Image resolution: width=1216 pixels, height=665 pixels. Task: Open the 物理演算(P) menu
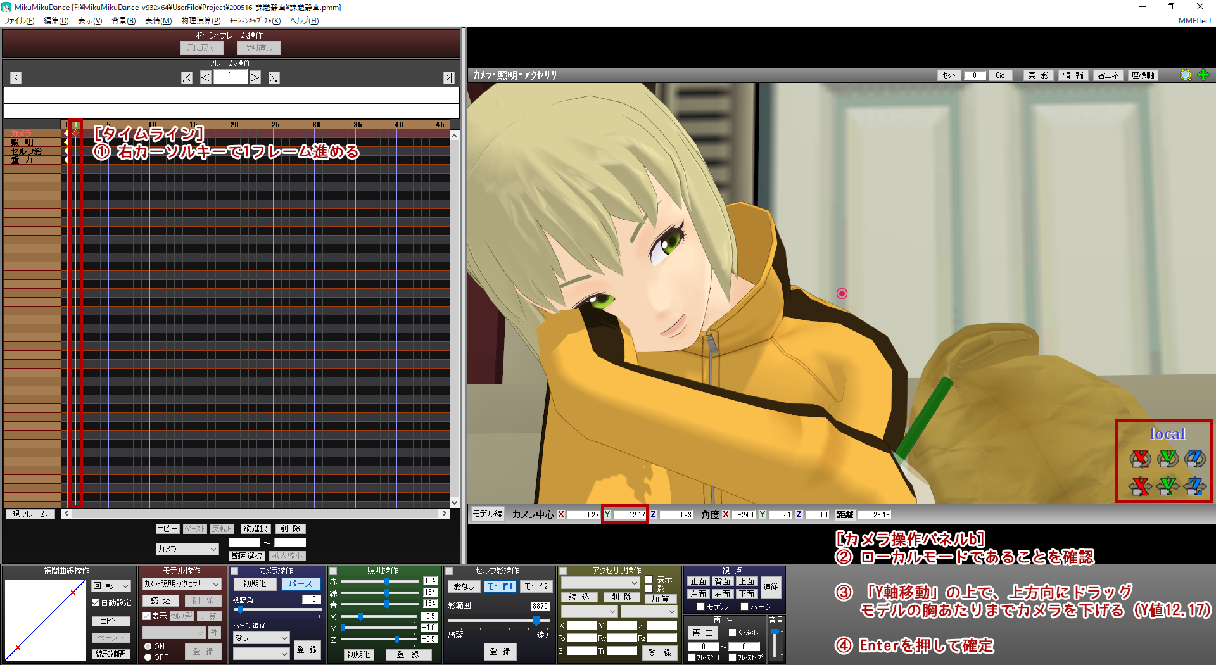coord(201,21)
